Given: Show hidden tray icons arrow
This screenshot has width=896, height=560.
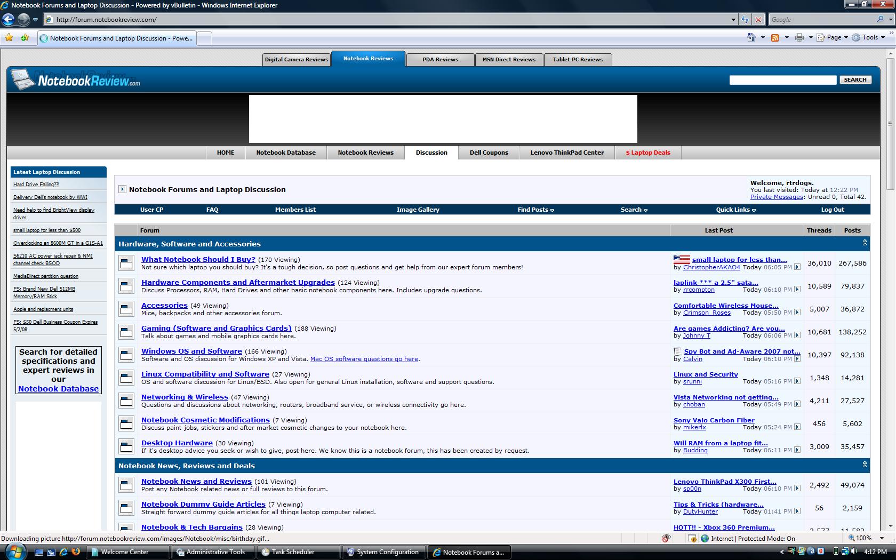Looking at the screenshot, I should pos(782,552).
